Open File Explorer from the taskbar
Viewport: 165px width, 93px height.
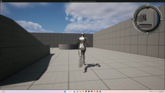click(x=80, y=91)
